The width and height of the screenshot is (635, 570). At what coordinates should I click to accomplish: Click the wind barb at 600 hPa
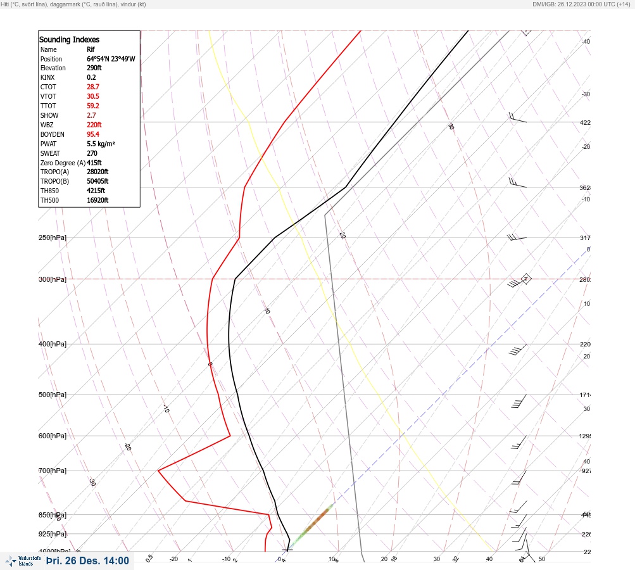pos(519,443)
